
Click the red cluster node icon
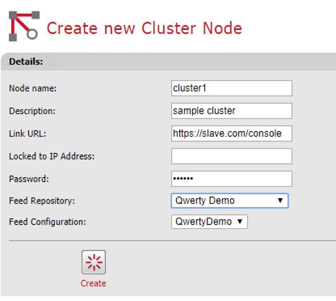(23, 25)
